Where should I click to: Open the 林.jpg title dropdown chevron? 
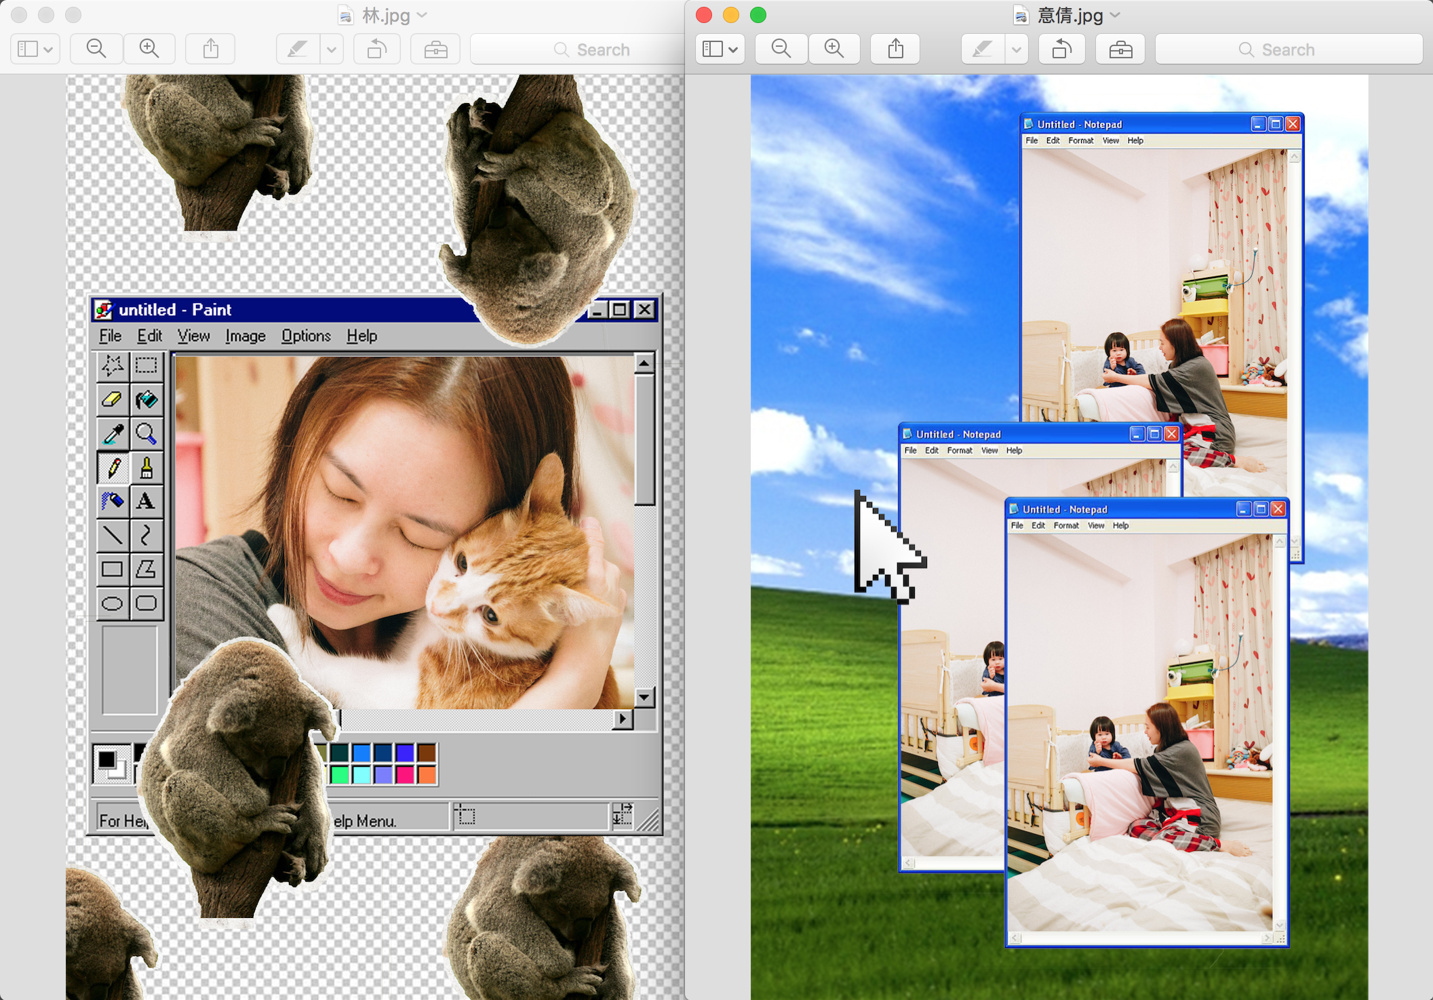pyautogui.click(x=422, y=15)
